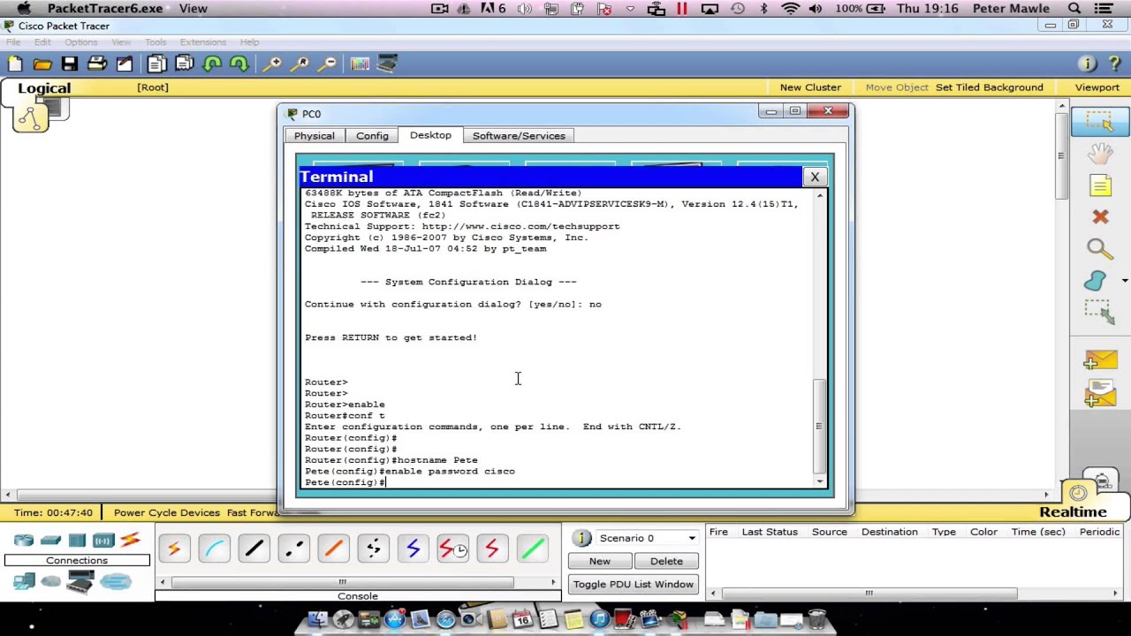Click the New Cluster button
The image size is (1131, 636).
810,87
